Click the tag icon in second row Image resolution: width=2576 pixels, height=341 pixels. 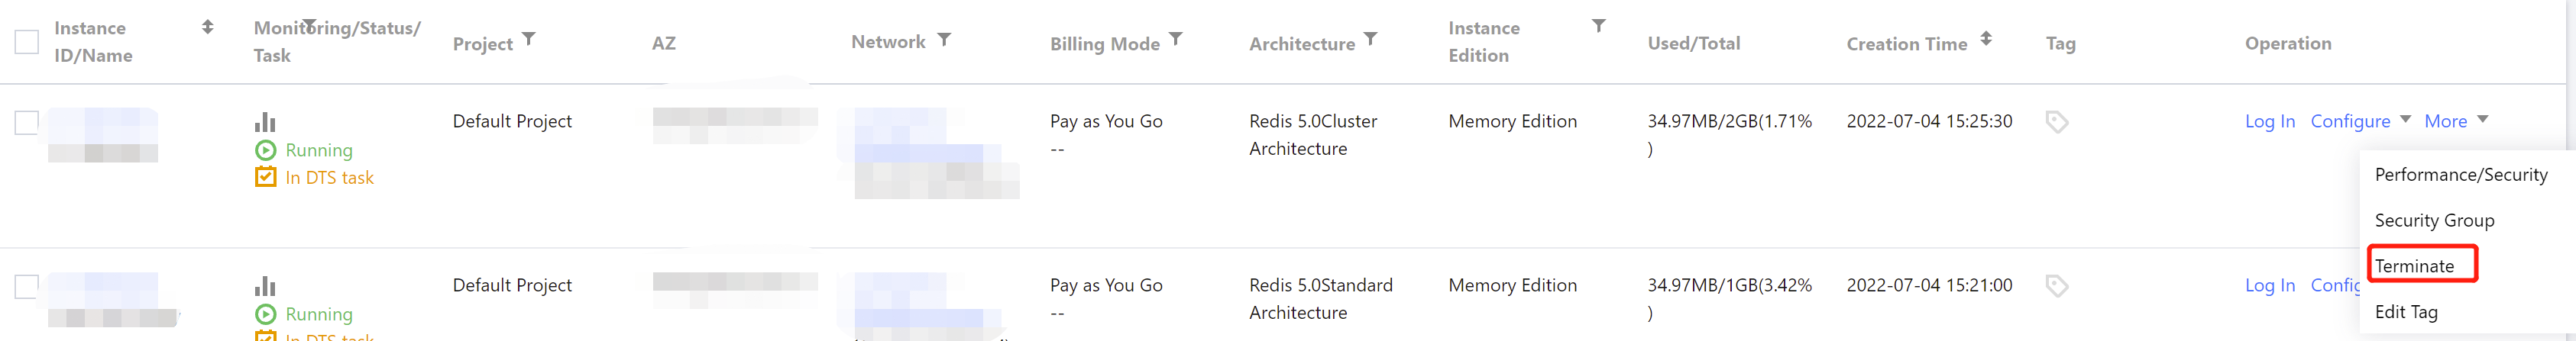click(x=2056, y=286)
